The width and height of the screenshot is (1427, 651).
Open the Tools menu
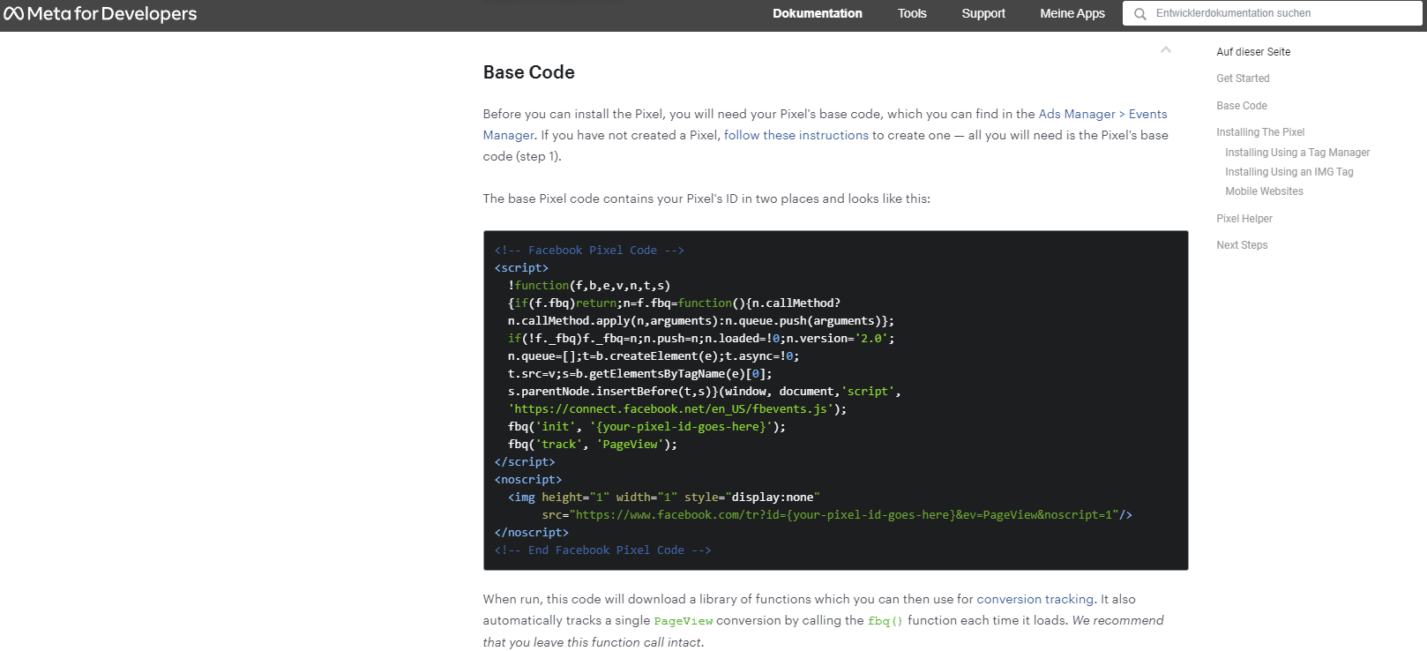point(911,14)
